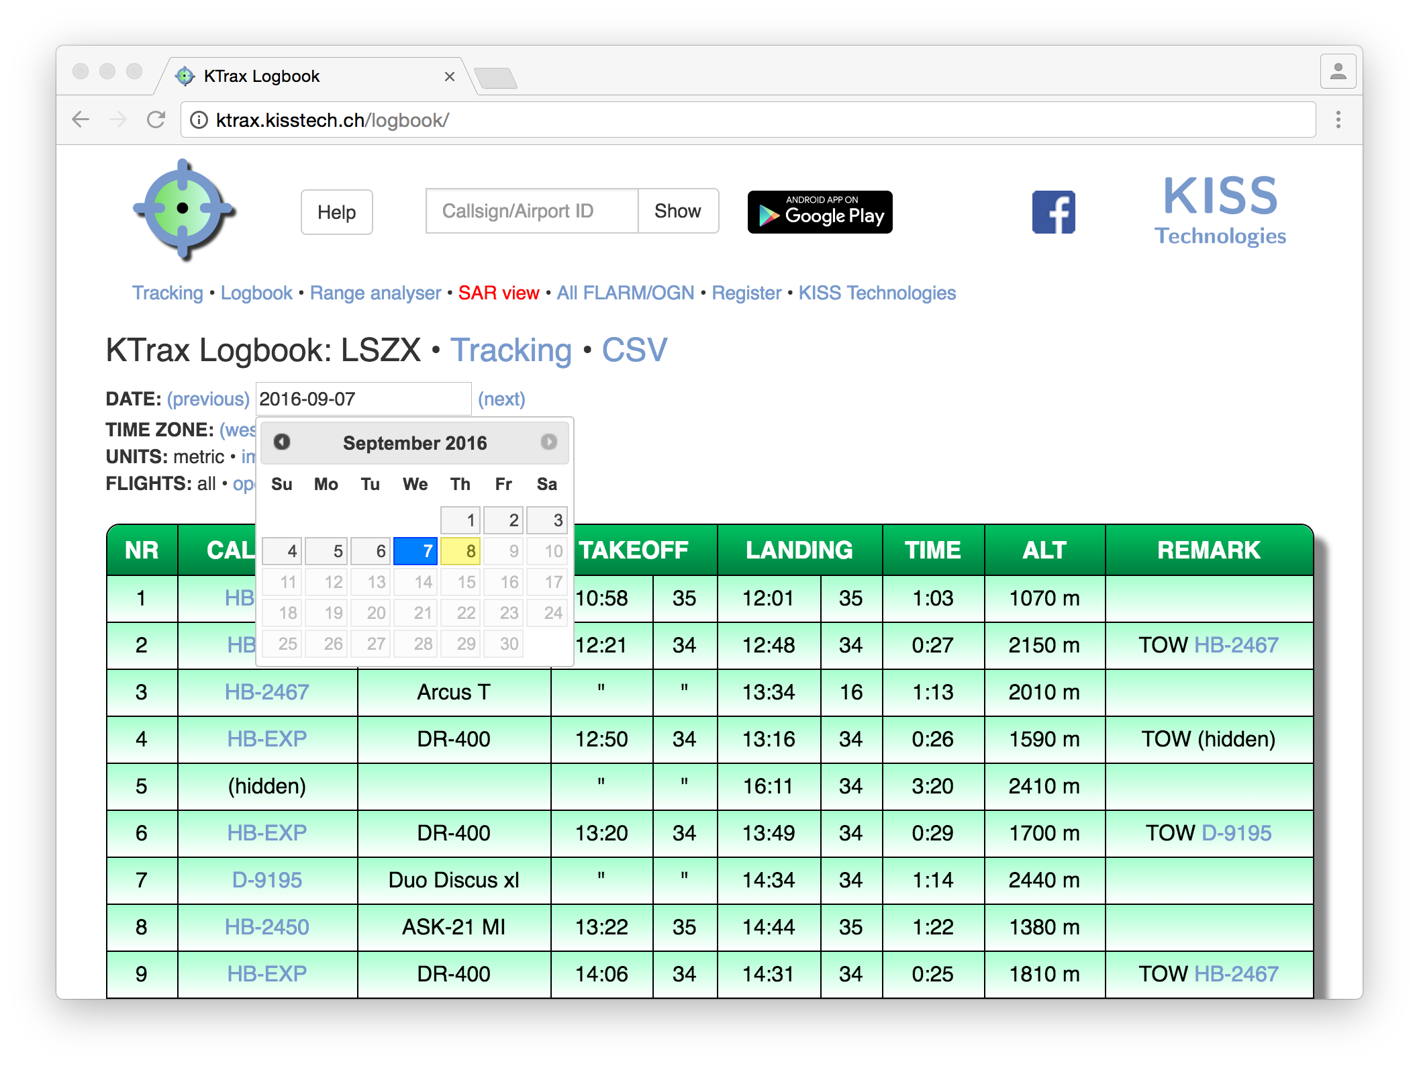Go to next month in calendar

coord(548,442)
